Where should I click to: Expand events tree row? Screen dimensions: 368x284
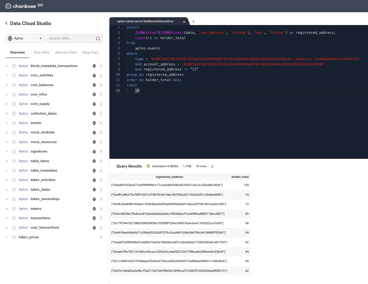click(7, 123)
